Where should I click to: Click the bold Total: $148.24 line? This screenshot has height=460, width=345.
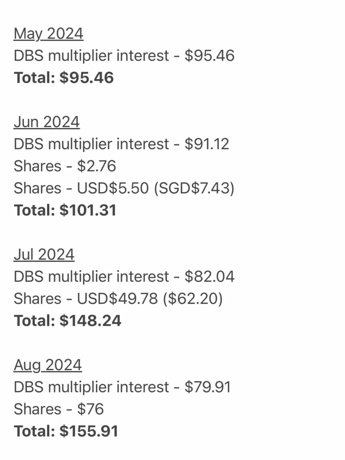tap(68, 321)
